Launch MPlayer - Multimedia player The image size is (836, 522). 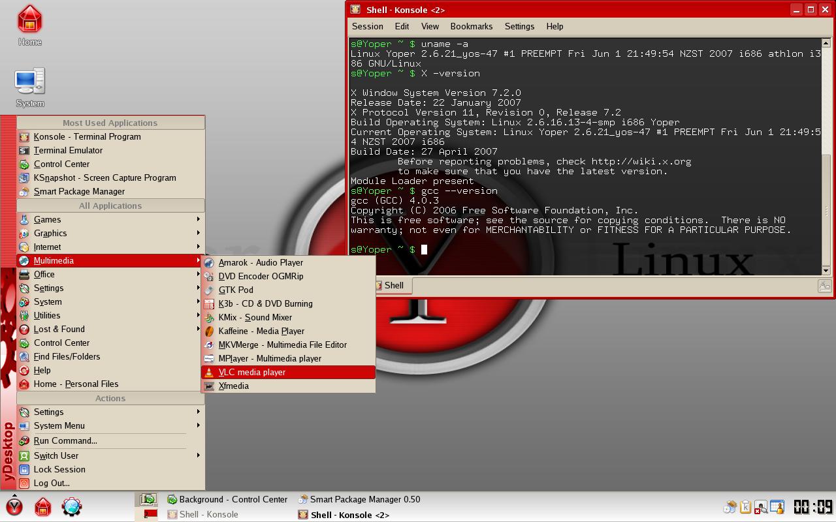[x=288, y=358]
